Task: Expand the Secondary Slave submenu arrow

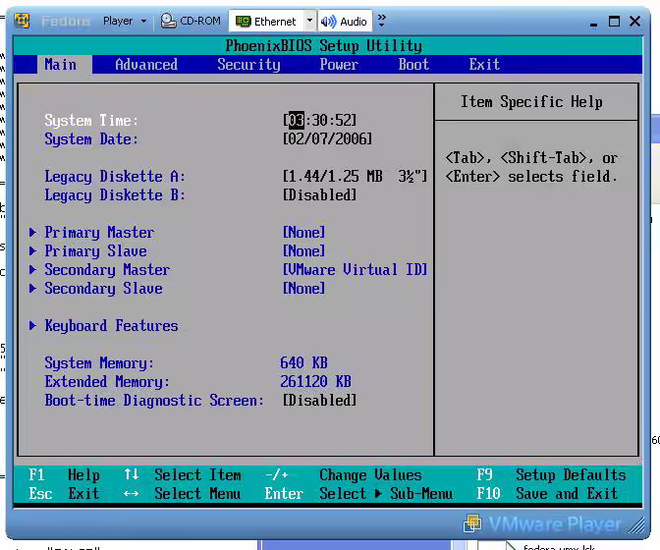Action: tap(32, 288)
